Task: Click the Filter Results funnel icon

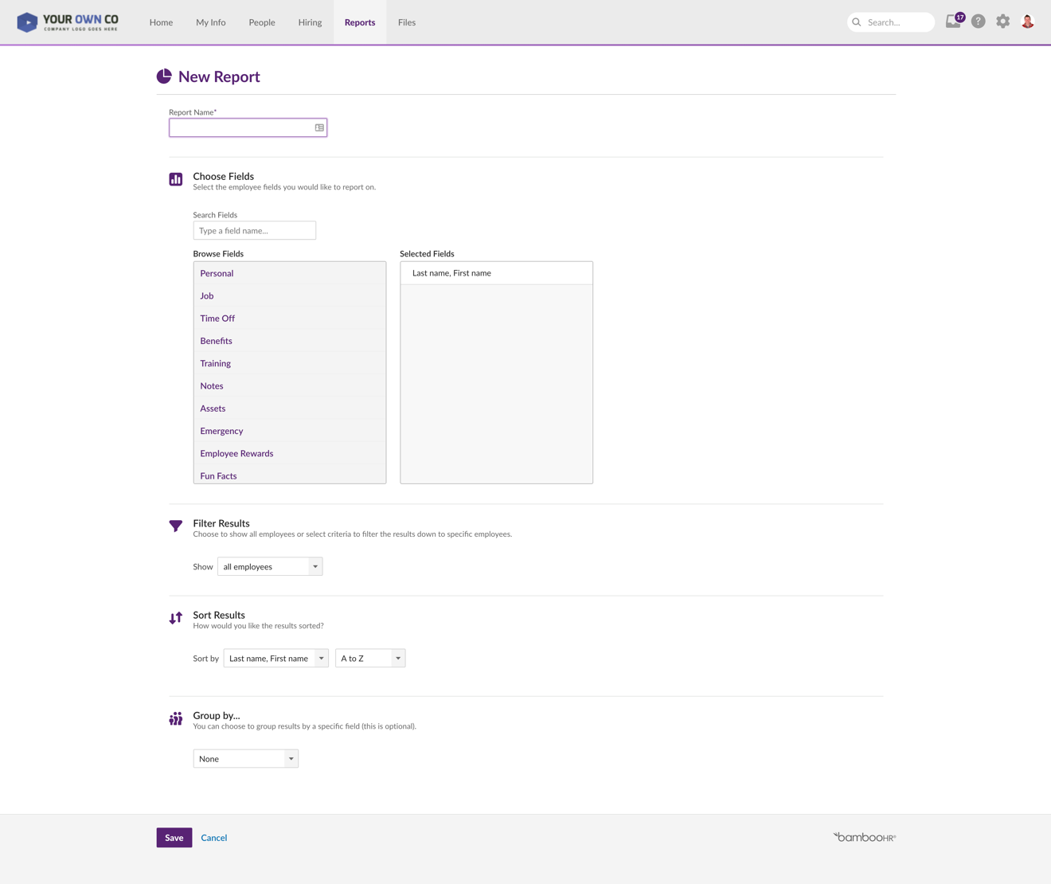Action: [176, 526]
